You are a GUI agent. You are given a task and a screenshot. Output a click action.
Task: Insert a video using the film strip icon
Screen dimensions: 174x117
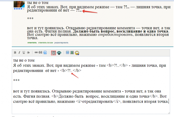click(72, 53)
